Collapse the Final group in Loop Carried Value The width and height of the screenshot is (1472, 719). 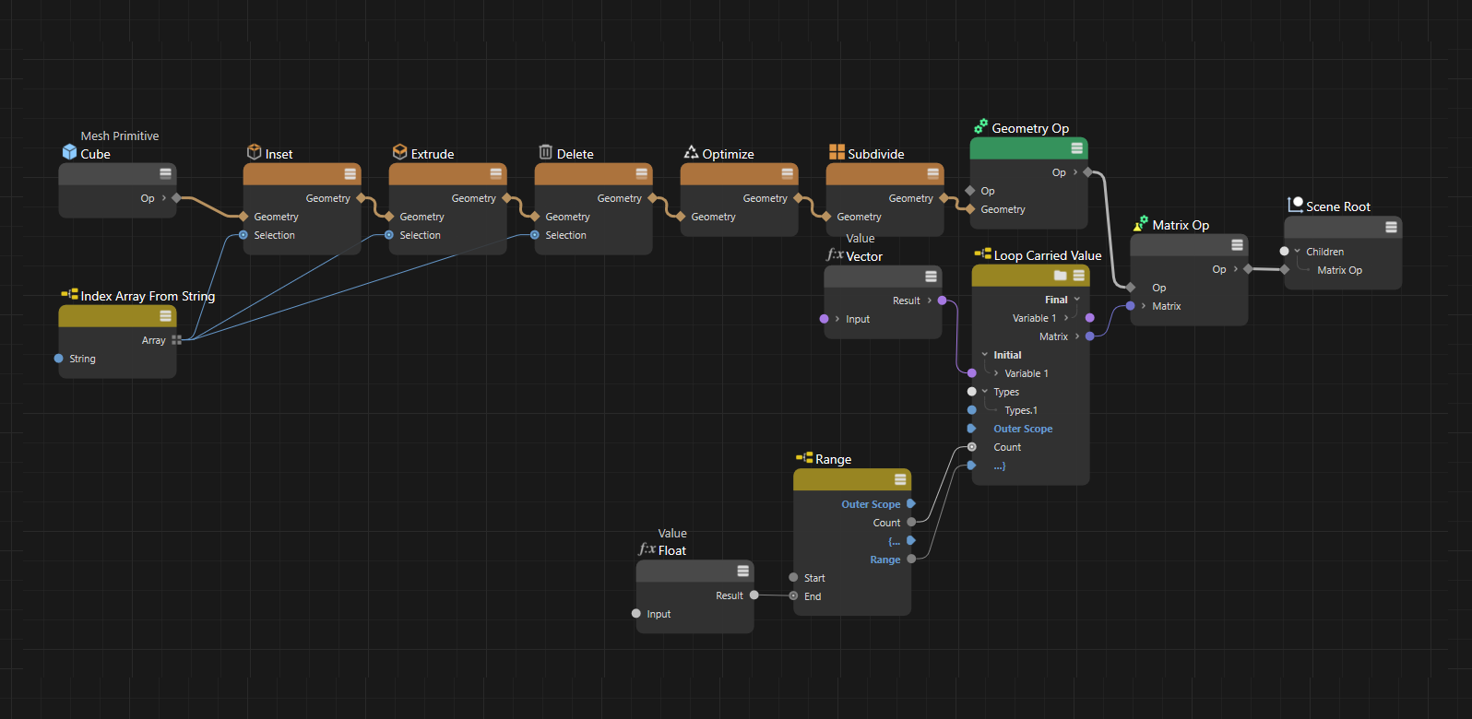(1076, 300)
